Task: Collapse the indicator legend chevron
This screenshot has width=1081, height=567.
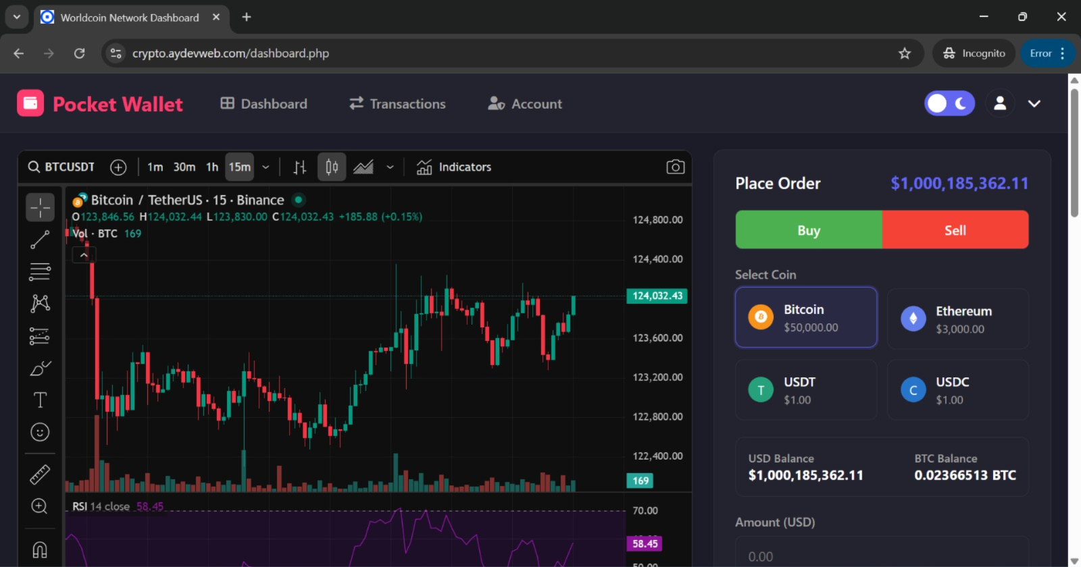Action: pyautogui.click(x=84, y=255)
